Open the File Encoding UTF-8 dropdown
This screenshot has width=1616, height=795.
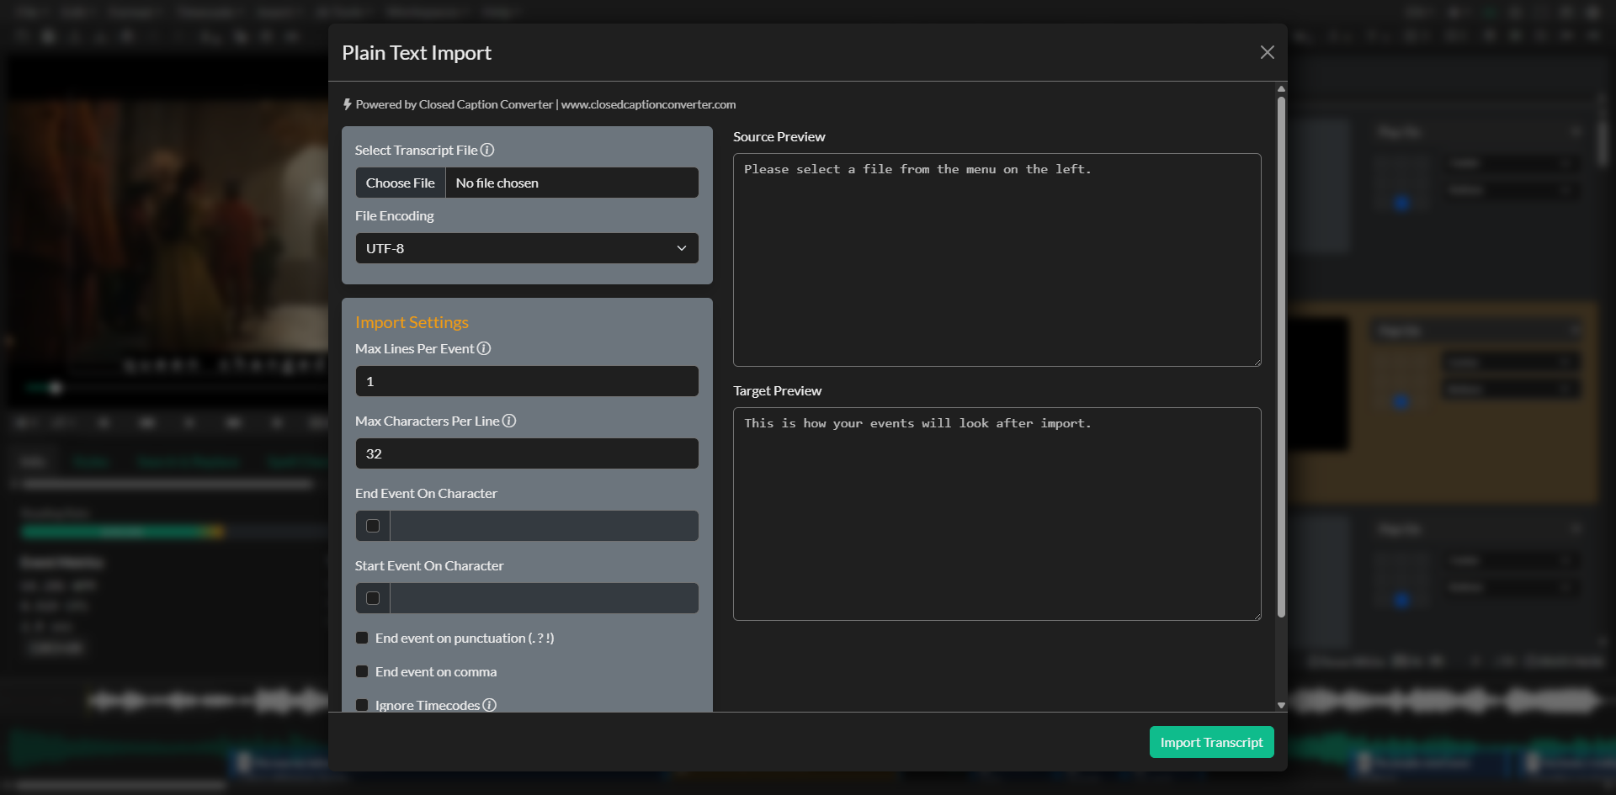point(527,248)
